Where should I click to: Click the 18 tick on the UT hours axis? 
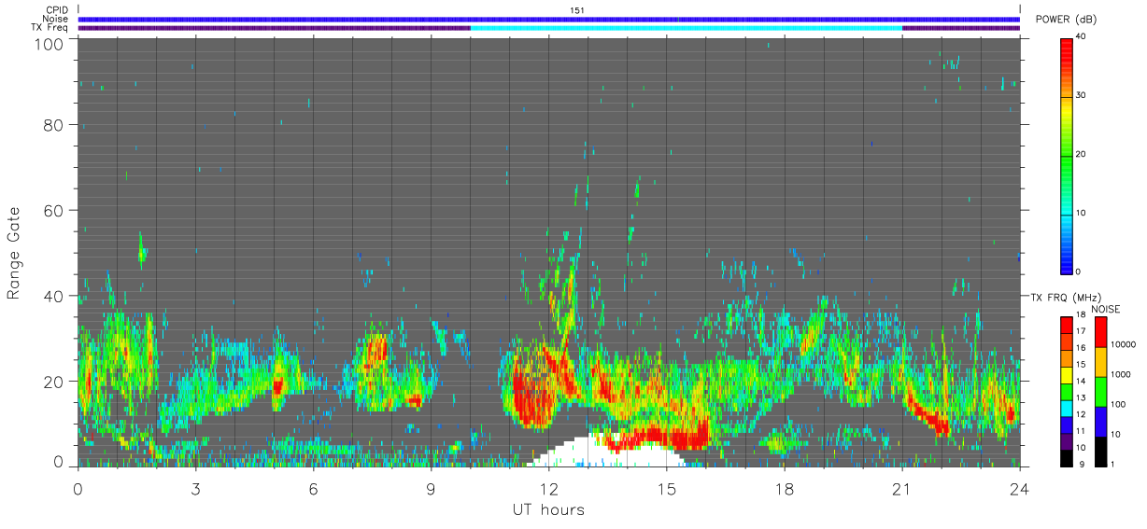tap(784, 489)
